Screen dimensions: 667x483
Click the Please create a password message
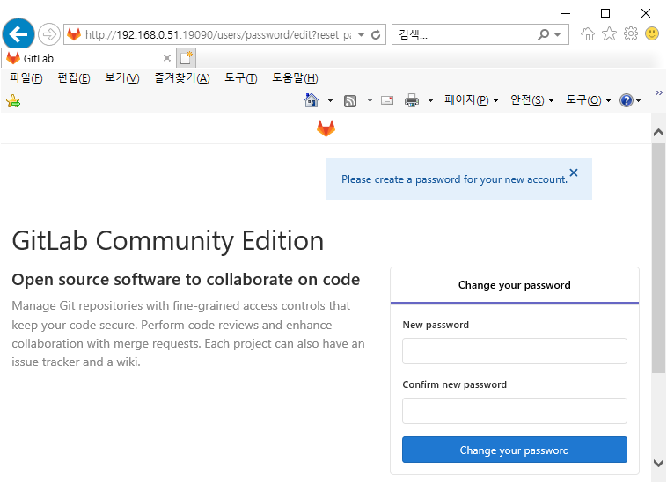[454, 179]
